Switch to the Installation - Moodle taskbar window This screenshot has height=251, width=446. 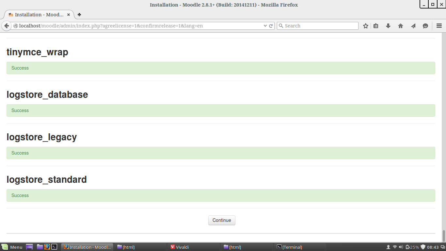tap(87, 247)
